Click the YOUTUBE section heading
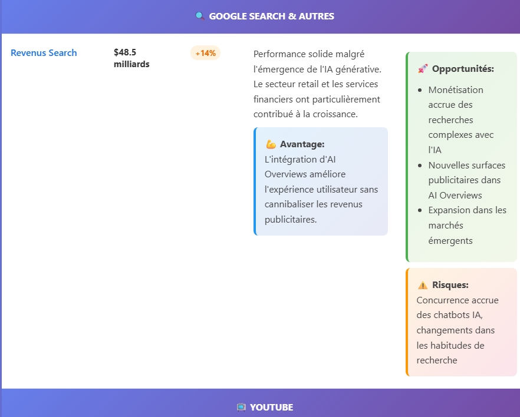This screenshot has width=520, height=417. pyautogui.click(x=271, y=407)
